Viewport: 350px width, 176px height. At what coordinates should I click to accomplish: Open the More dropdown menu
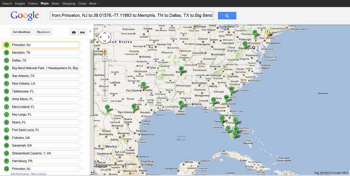click(x=93, y=3)
